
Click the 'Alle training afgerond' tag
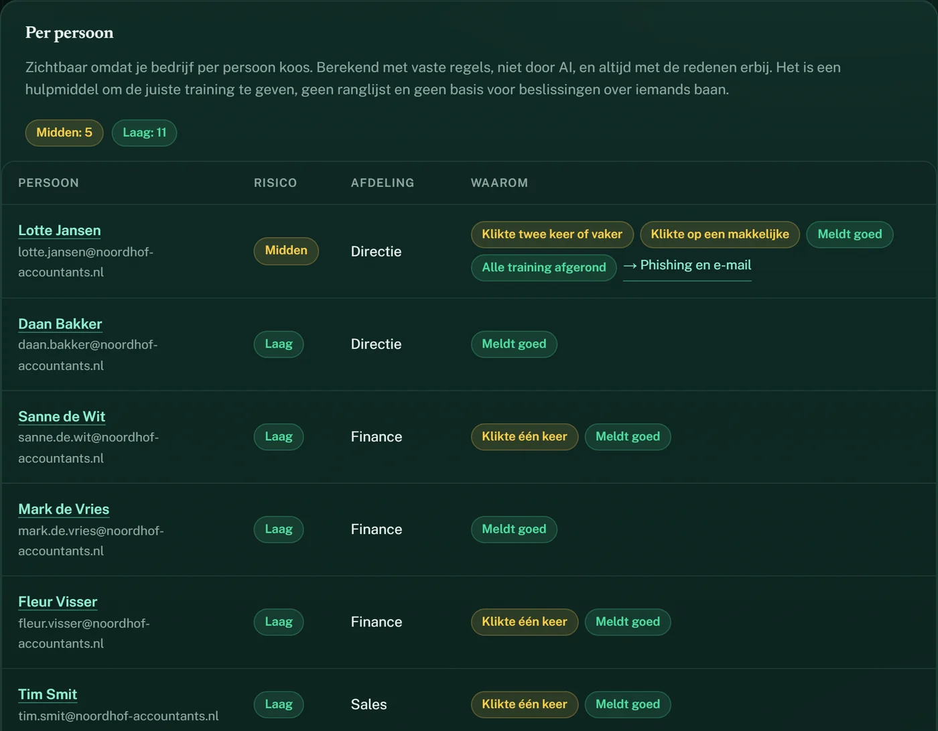544,267
